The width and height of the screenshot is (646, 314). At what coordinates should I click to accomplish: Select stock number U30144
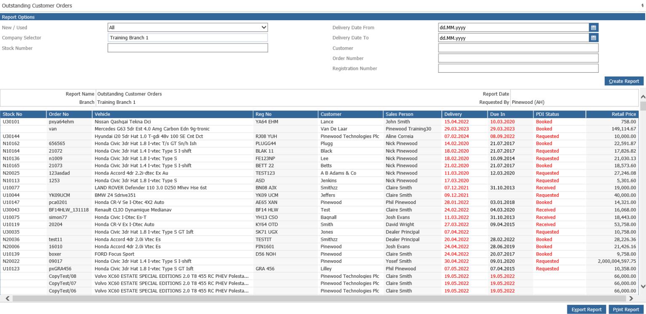click(x=11, y=136)
